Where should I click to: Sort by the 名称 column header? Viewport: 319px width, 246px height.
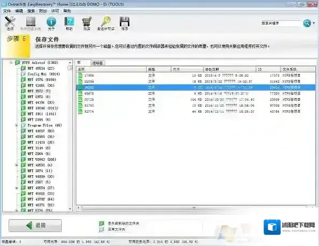(x=111, y=69)
